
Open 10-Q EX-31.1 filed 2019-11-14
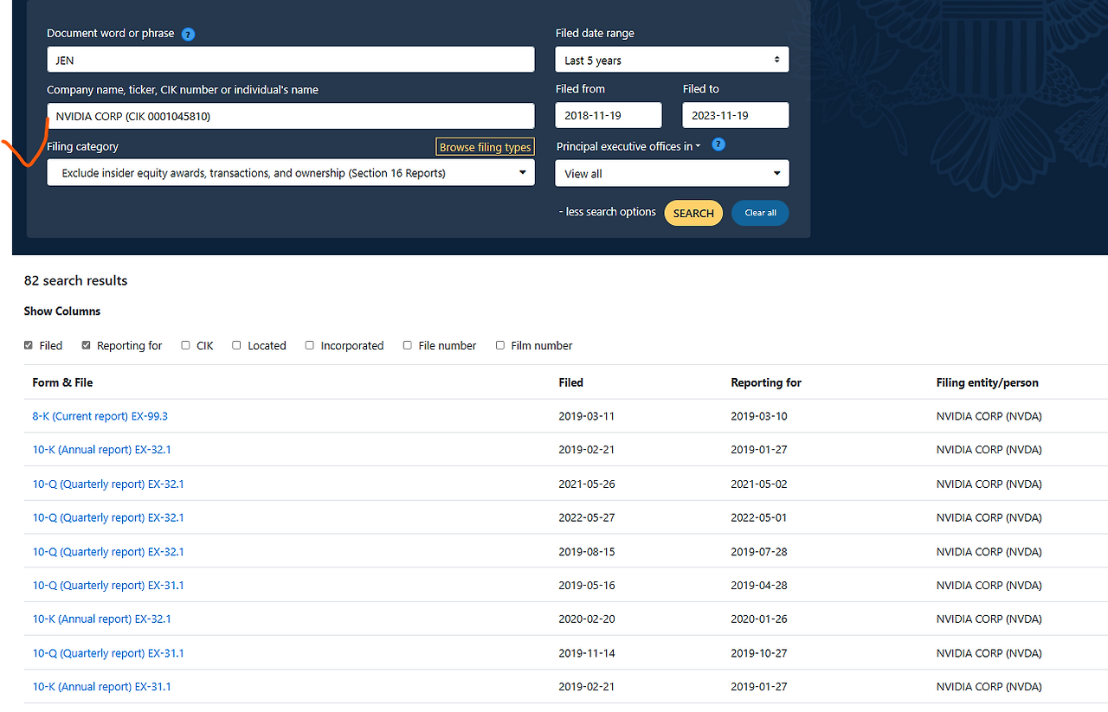108,653
